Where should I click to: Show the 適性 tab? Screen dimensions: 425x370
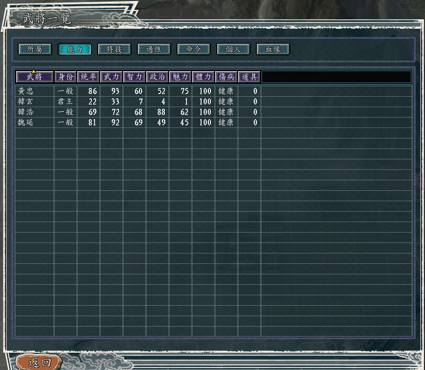coord(154,49)
